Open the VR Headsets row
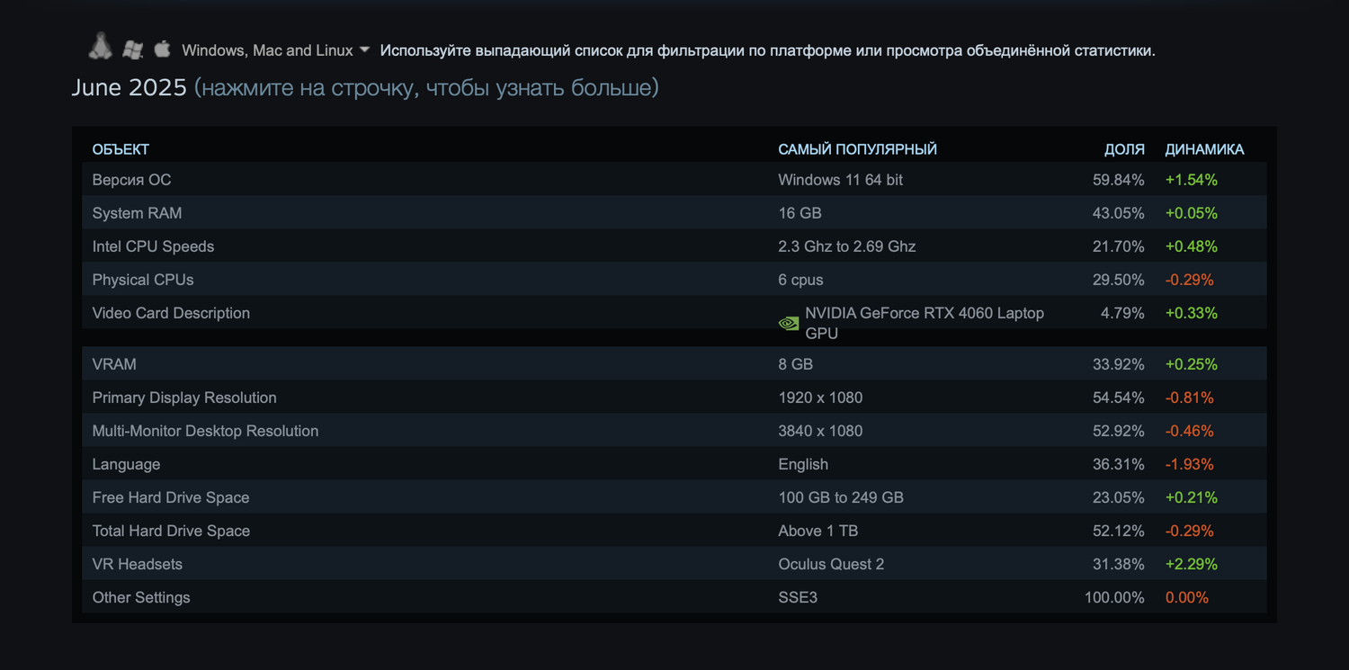 [138, 564]
